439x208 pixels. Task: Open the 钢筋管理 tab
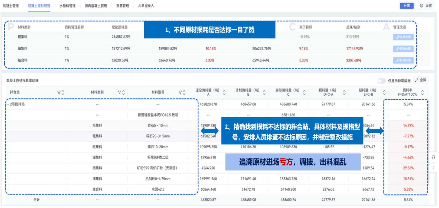tap(123, 6)
